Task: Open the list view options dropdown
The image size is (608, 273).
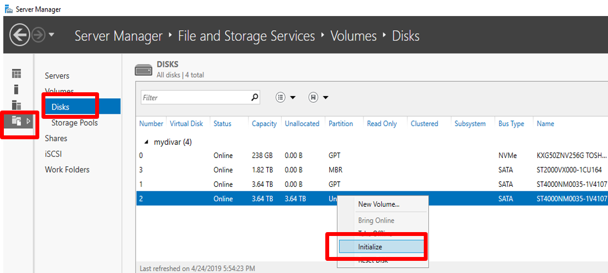Action: tap(285, 97)
